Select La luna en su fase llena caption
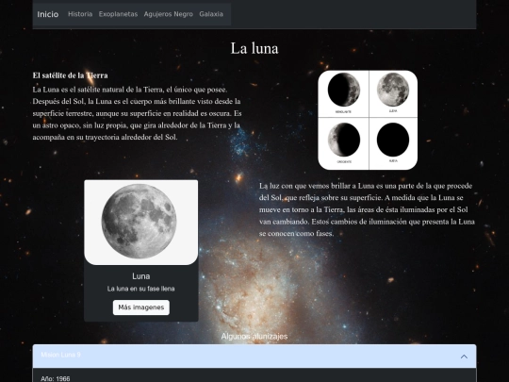 141,289
